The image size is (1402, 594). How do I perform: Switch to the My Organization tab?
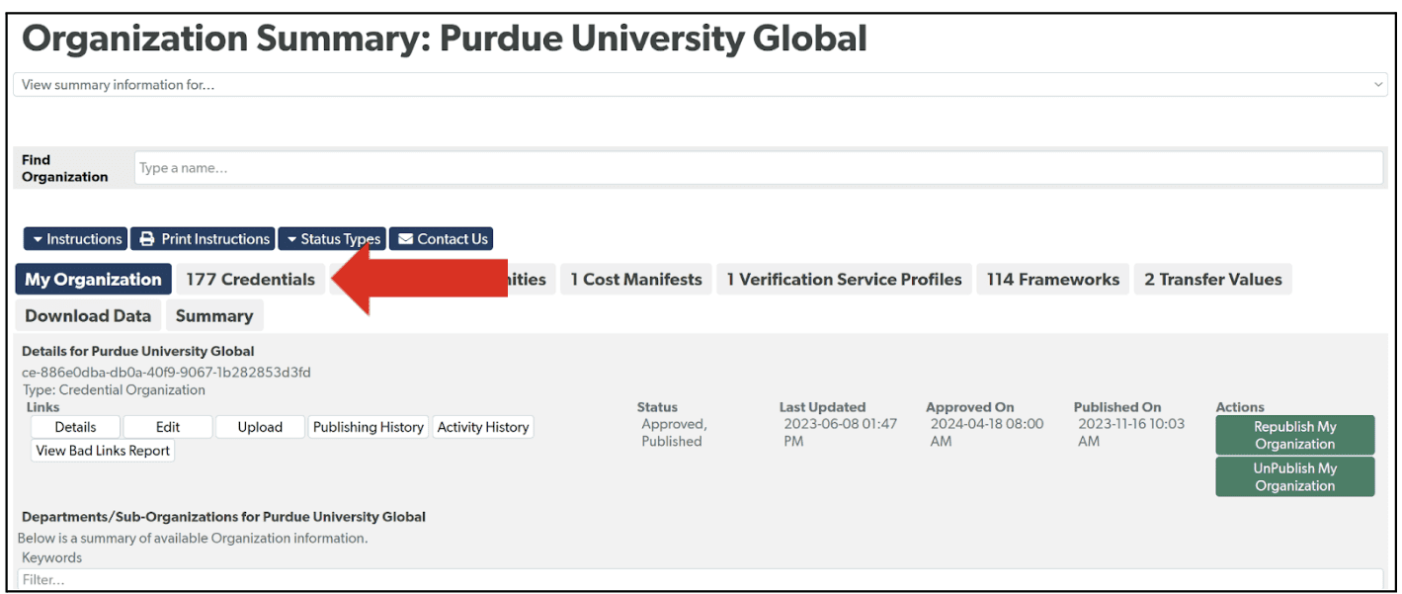tap(93, 279)
